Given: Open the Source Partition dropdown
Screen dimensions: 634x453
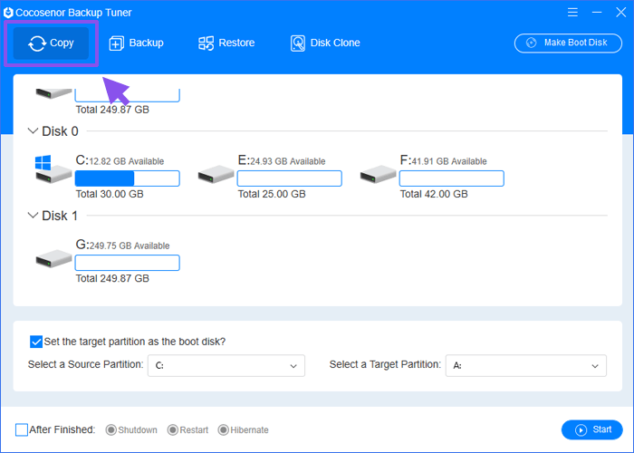Looking at the screenshot, I should [x=226, y=366].
